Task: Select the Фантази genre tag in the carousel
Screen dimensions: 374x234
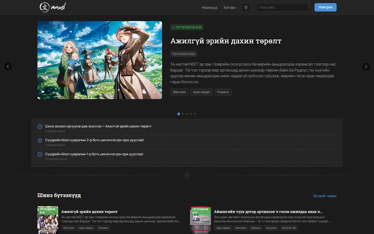Action: tap(179, 92)
